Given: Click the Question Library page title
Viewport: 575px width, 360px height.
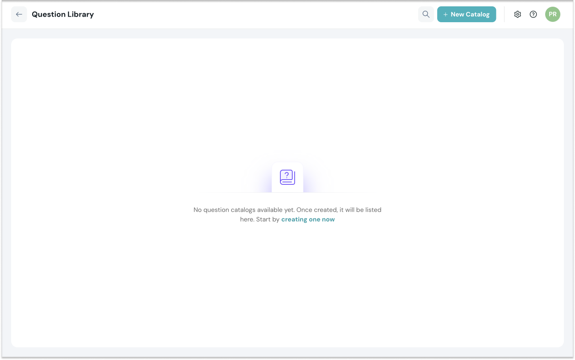Looking at the screenshot, I should [63, 14].
